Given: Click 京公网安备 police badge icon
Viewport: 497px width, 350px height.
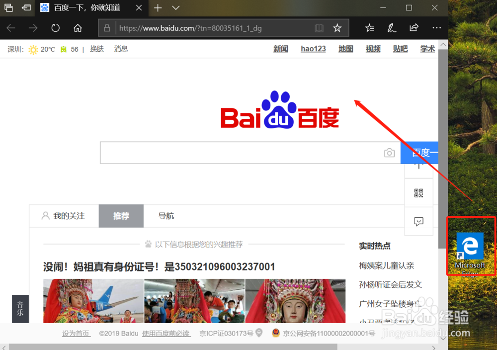Looking at the screenshot, I should point(276,333).
